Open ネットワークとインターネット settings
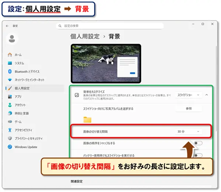This screenshot has width=221, height=192. point(35,80)
